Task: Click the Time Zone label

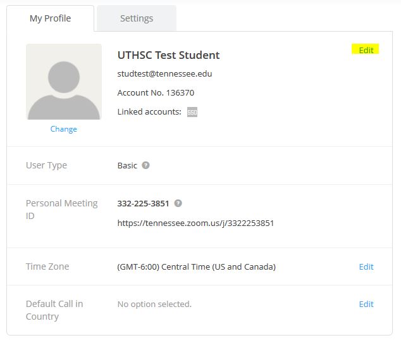Action: 47,267
